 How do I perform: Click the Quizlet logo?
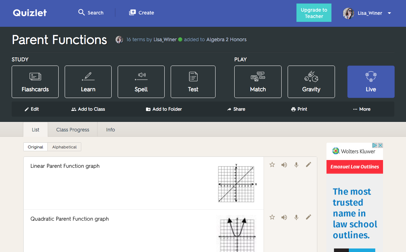click(30, 13)
